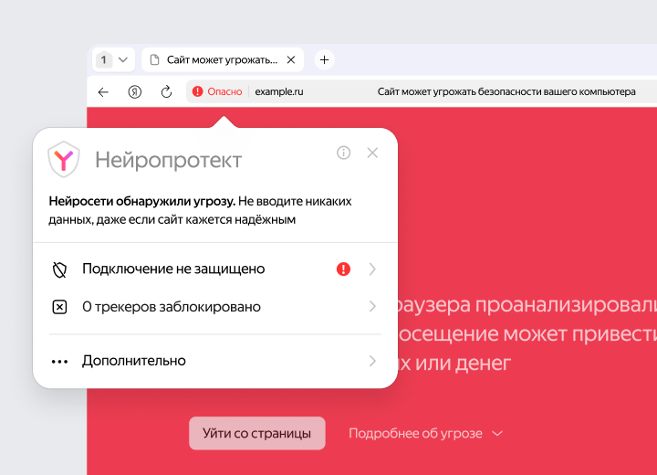Select the "Сайт может угрожать..." tab
This screenshot has height=475, width=657.
coord(223,60)
